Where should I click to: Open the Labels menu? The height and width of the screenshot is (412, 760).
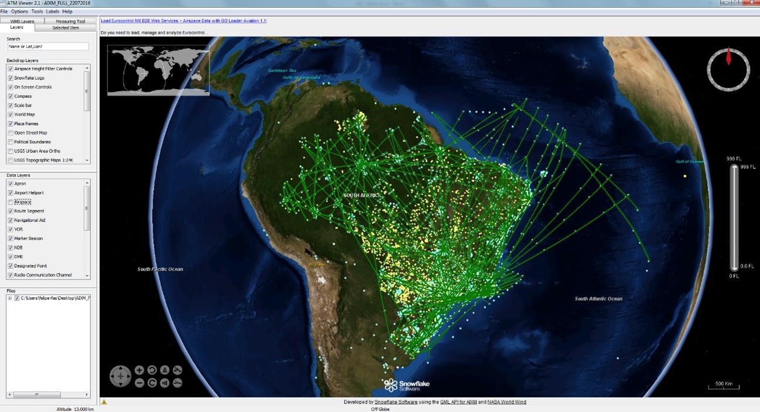pos(52,12)
